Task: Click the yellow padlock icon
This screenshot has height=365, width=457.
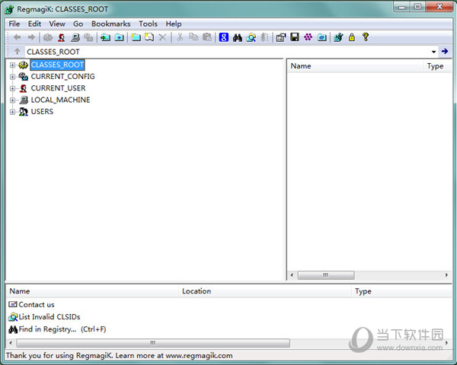Action: point(352,37)
